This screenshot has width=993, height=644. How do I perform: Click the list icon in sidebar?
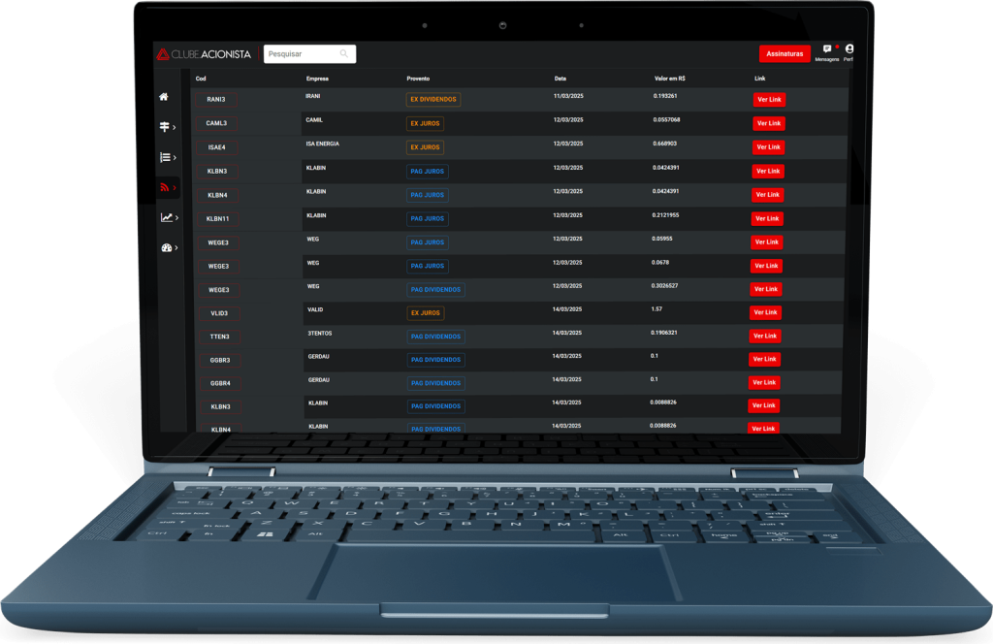coord(165,157)
